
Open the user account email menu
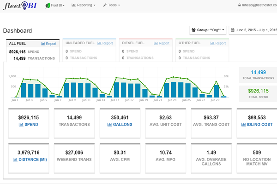coord(258,5)
